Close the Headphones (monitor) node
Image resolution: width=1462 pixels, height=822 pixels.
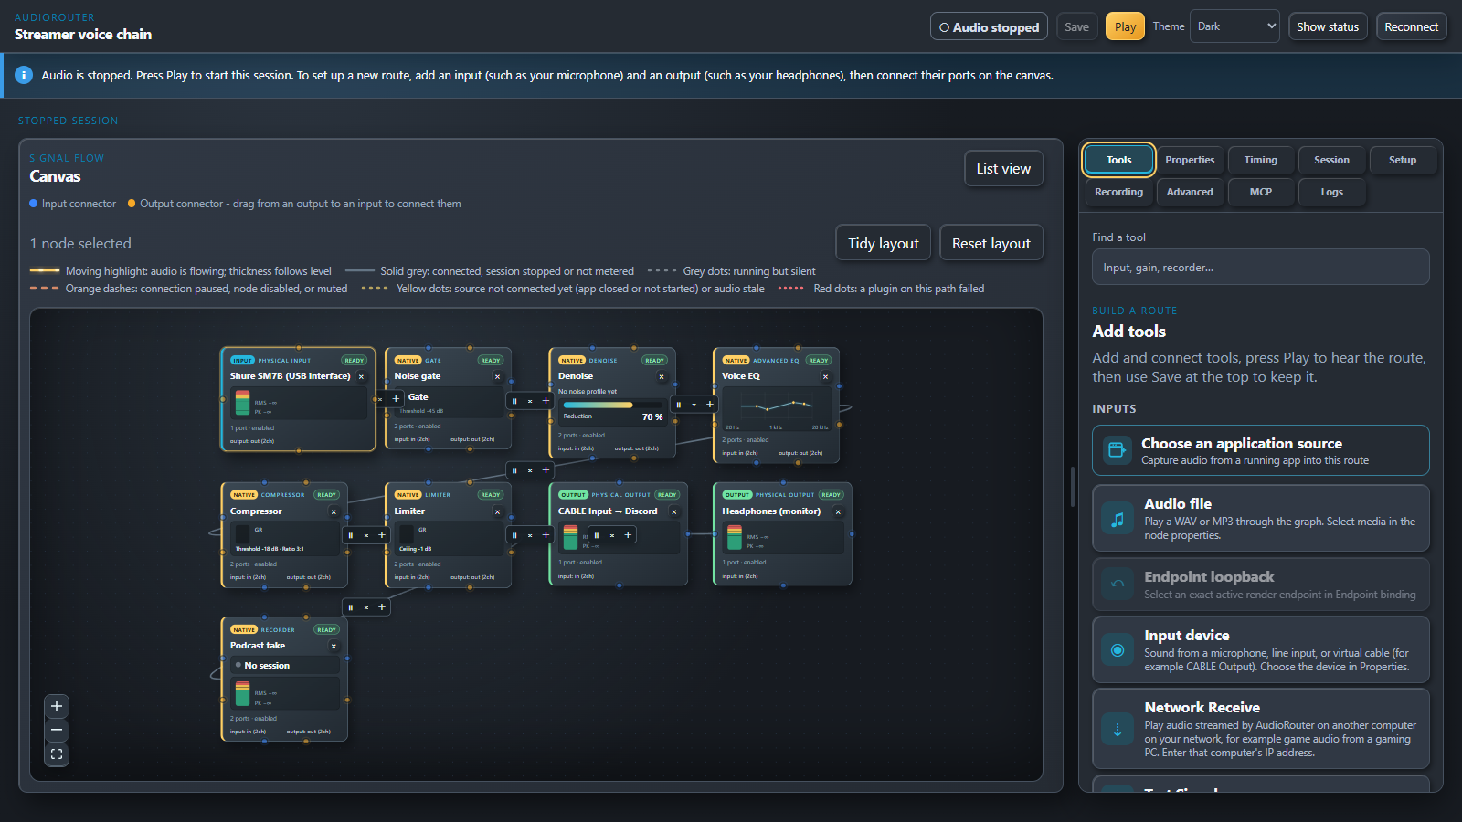838,511
